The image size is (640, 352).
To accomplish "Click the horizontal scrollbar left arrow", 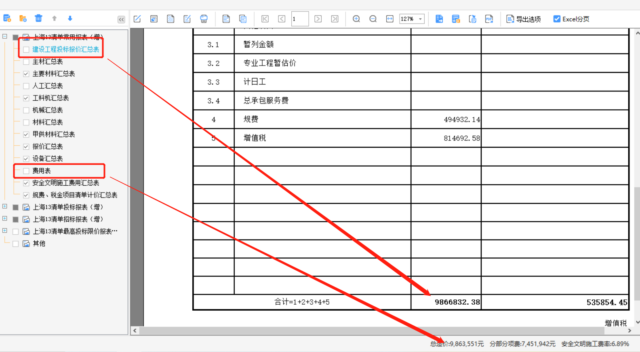I will coord(135,331).
